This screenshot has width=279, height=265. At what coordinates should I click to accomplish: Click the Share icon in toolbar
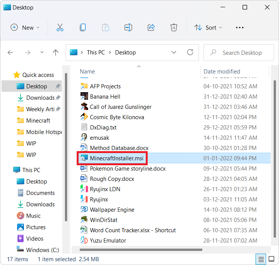coord(151,27)
